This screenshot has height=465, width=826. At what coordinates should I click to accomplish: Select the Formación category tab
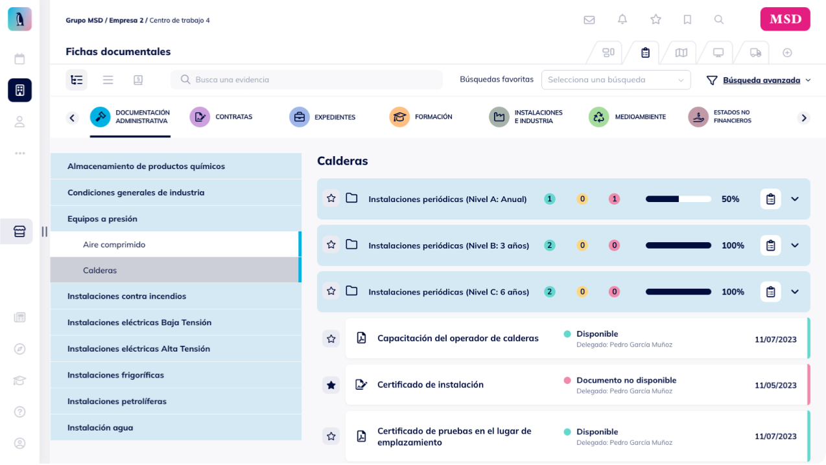(421, 117)
